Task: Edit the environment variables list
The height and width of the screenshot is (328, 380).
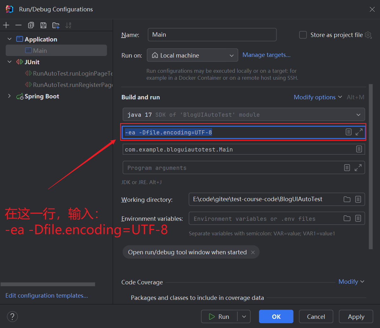Action: (x=358, y=218)
